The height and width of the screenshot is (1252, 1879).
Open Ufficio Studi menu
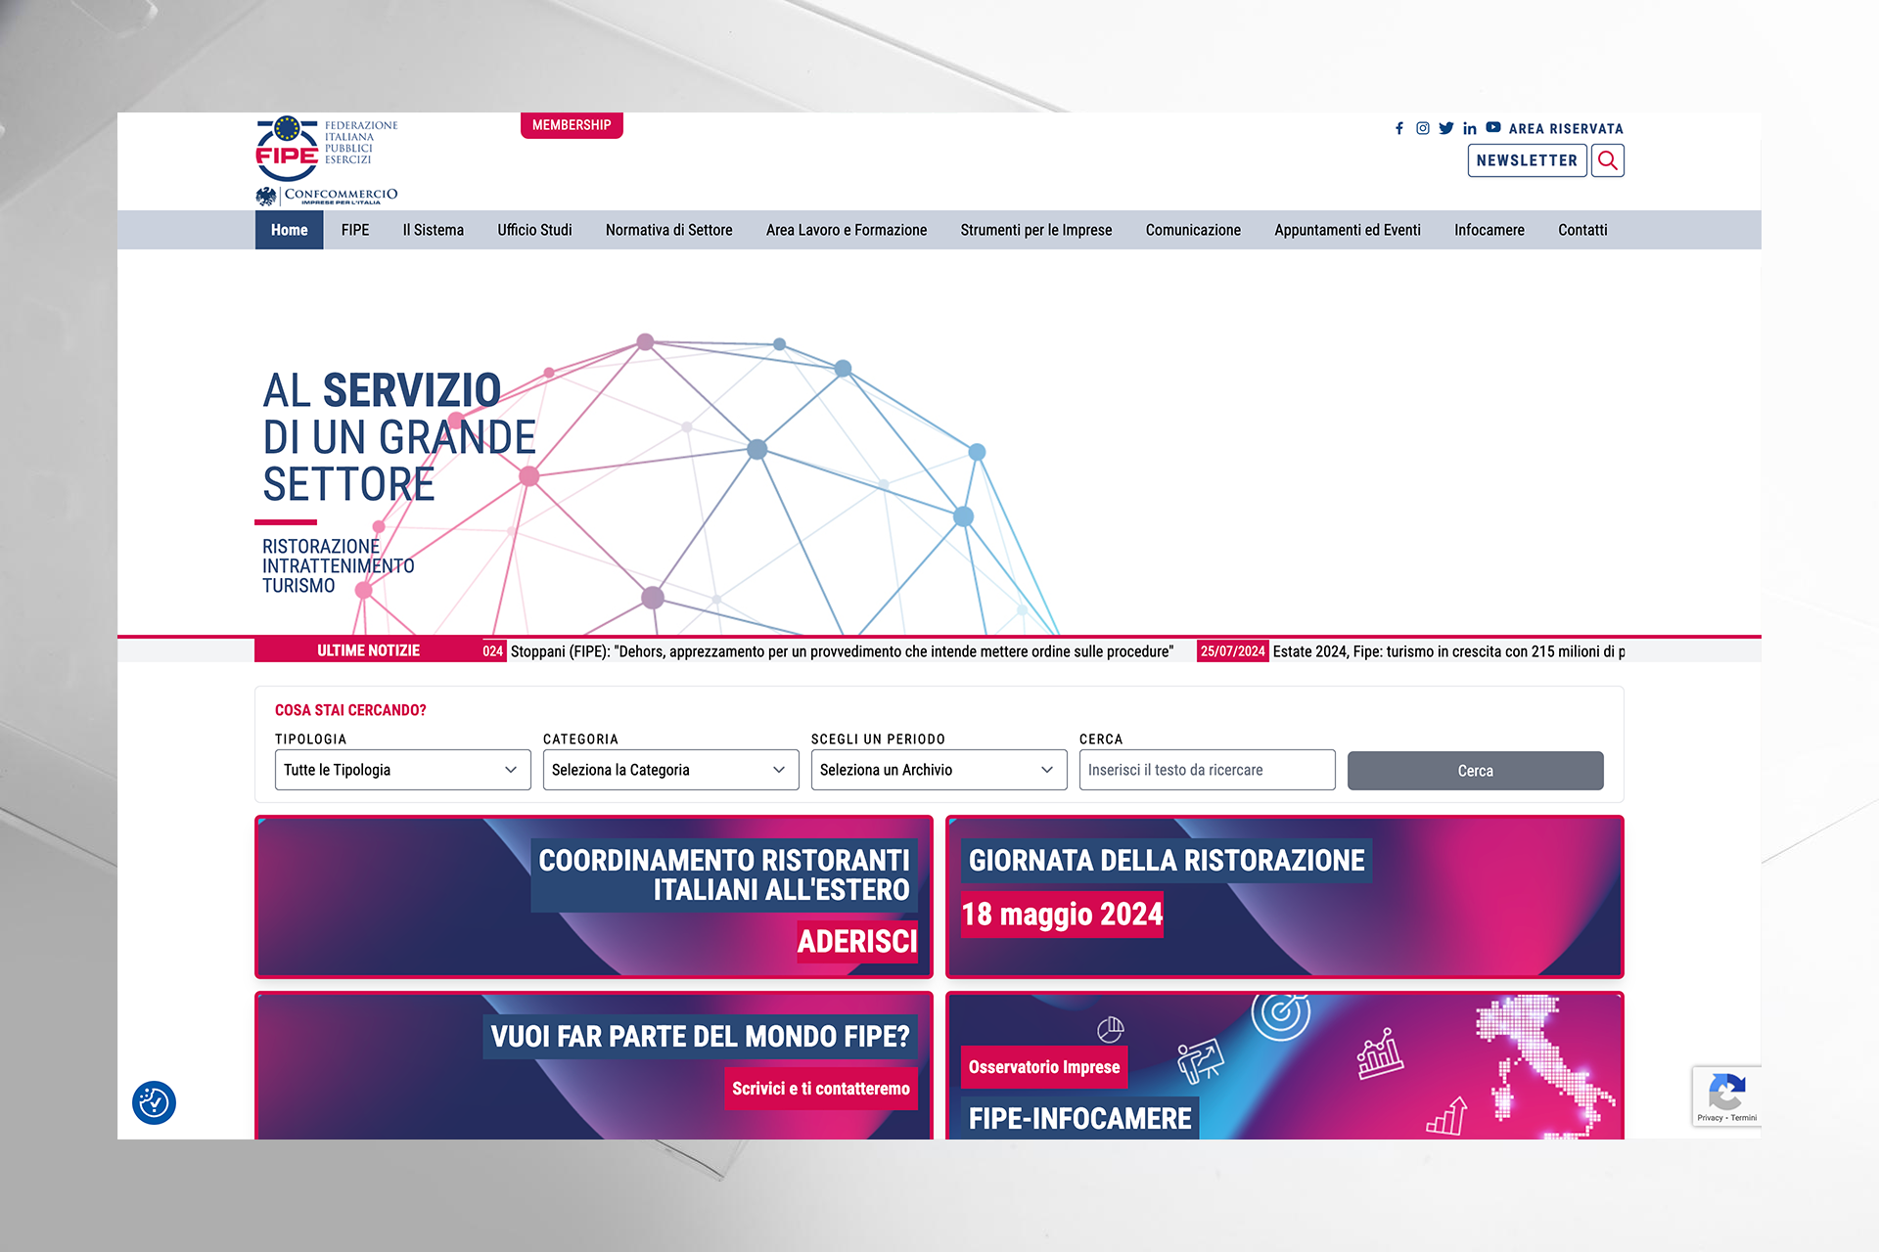[x=534, y=230]
